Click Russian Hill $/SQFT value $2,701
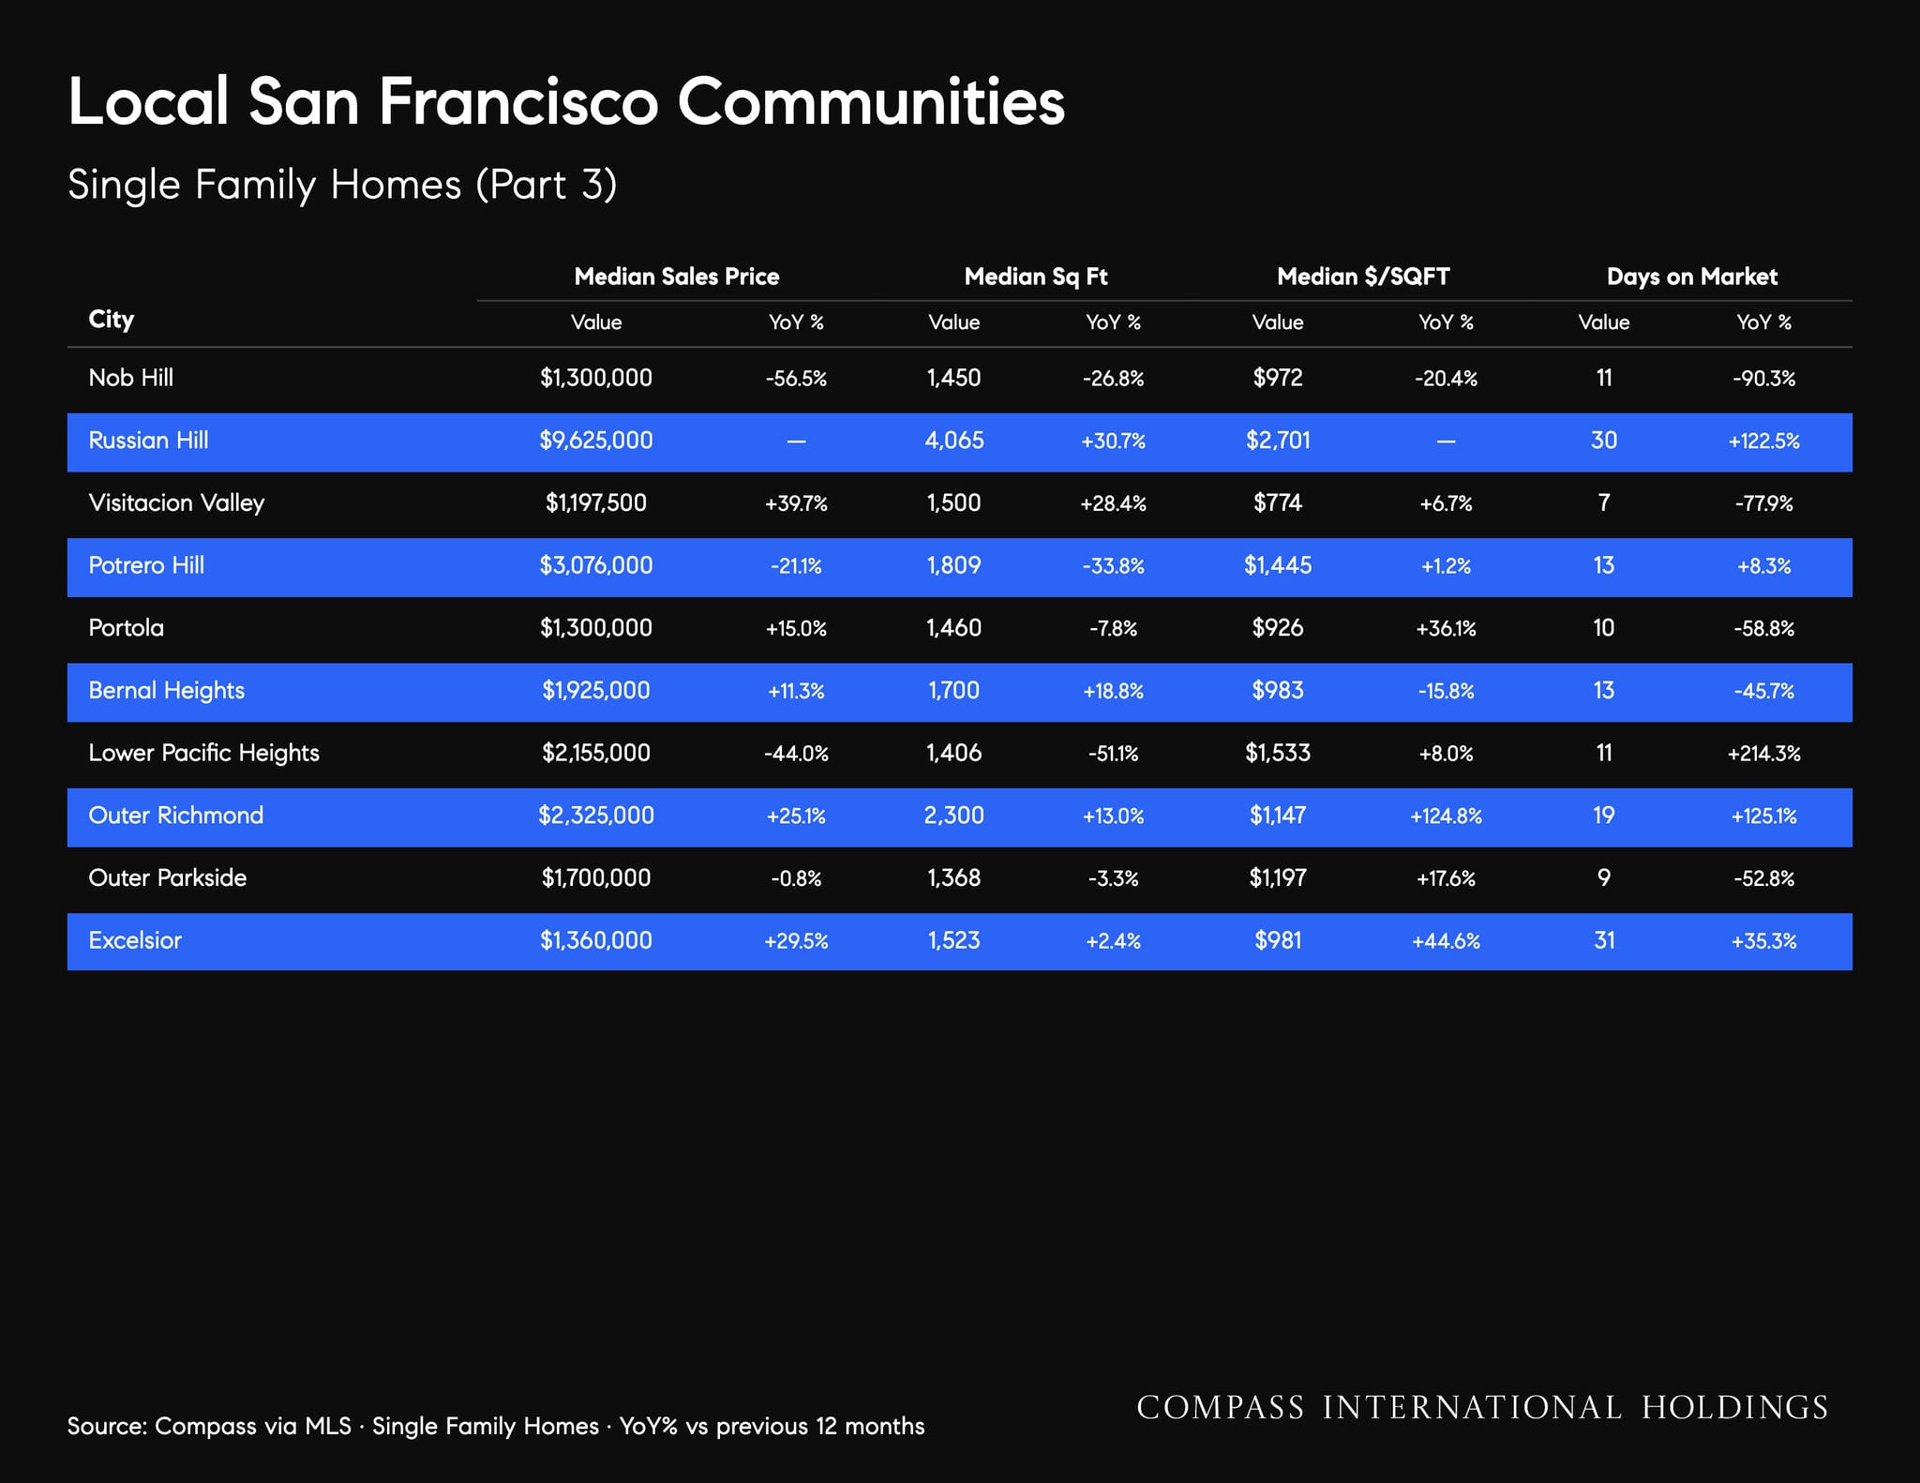Image resolution: width=1920 pixels, height=1483 pixels. point(1278,441)
